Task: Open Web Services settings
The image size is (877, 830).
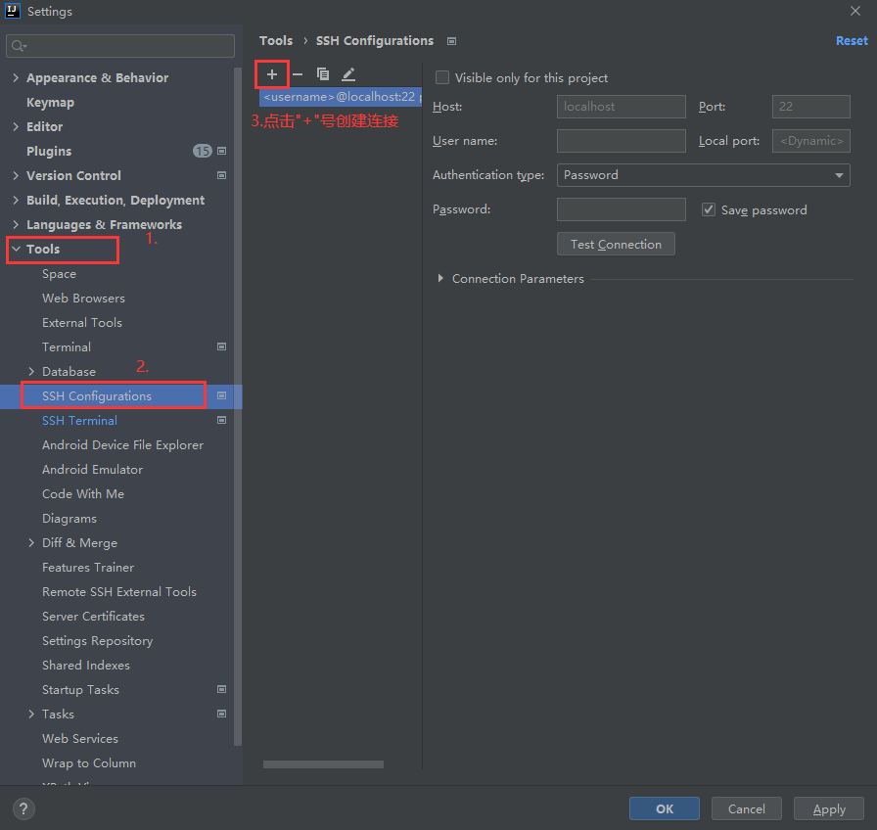Action: [x=80, y=739]
